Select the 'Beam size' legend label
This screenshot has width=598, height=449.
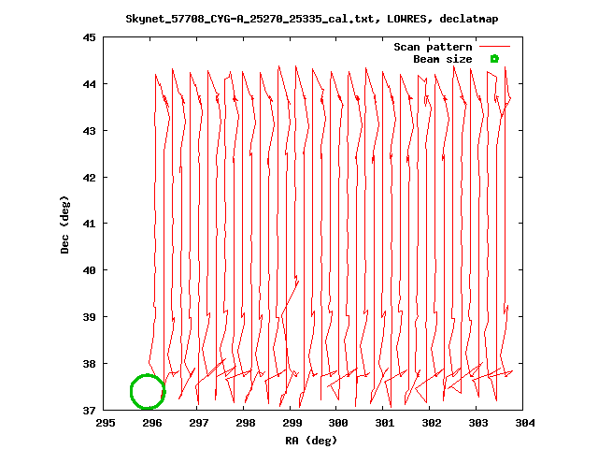pos(443,59)
